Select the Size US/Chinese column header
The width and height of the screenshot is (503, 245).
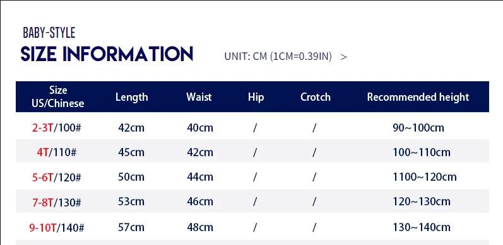tap(58, 97)
